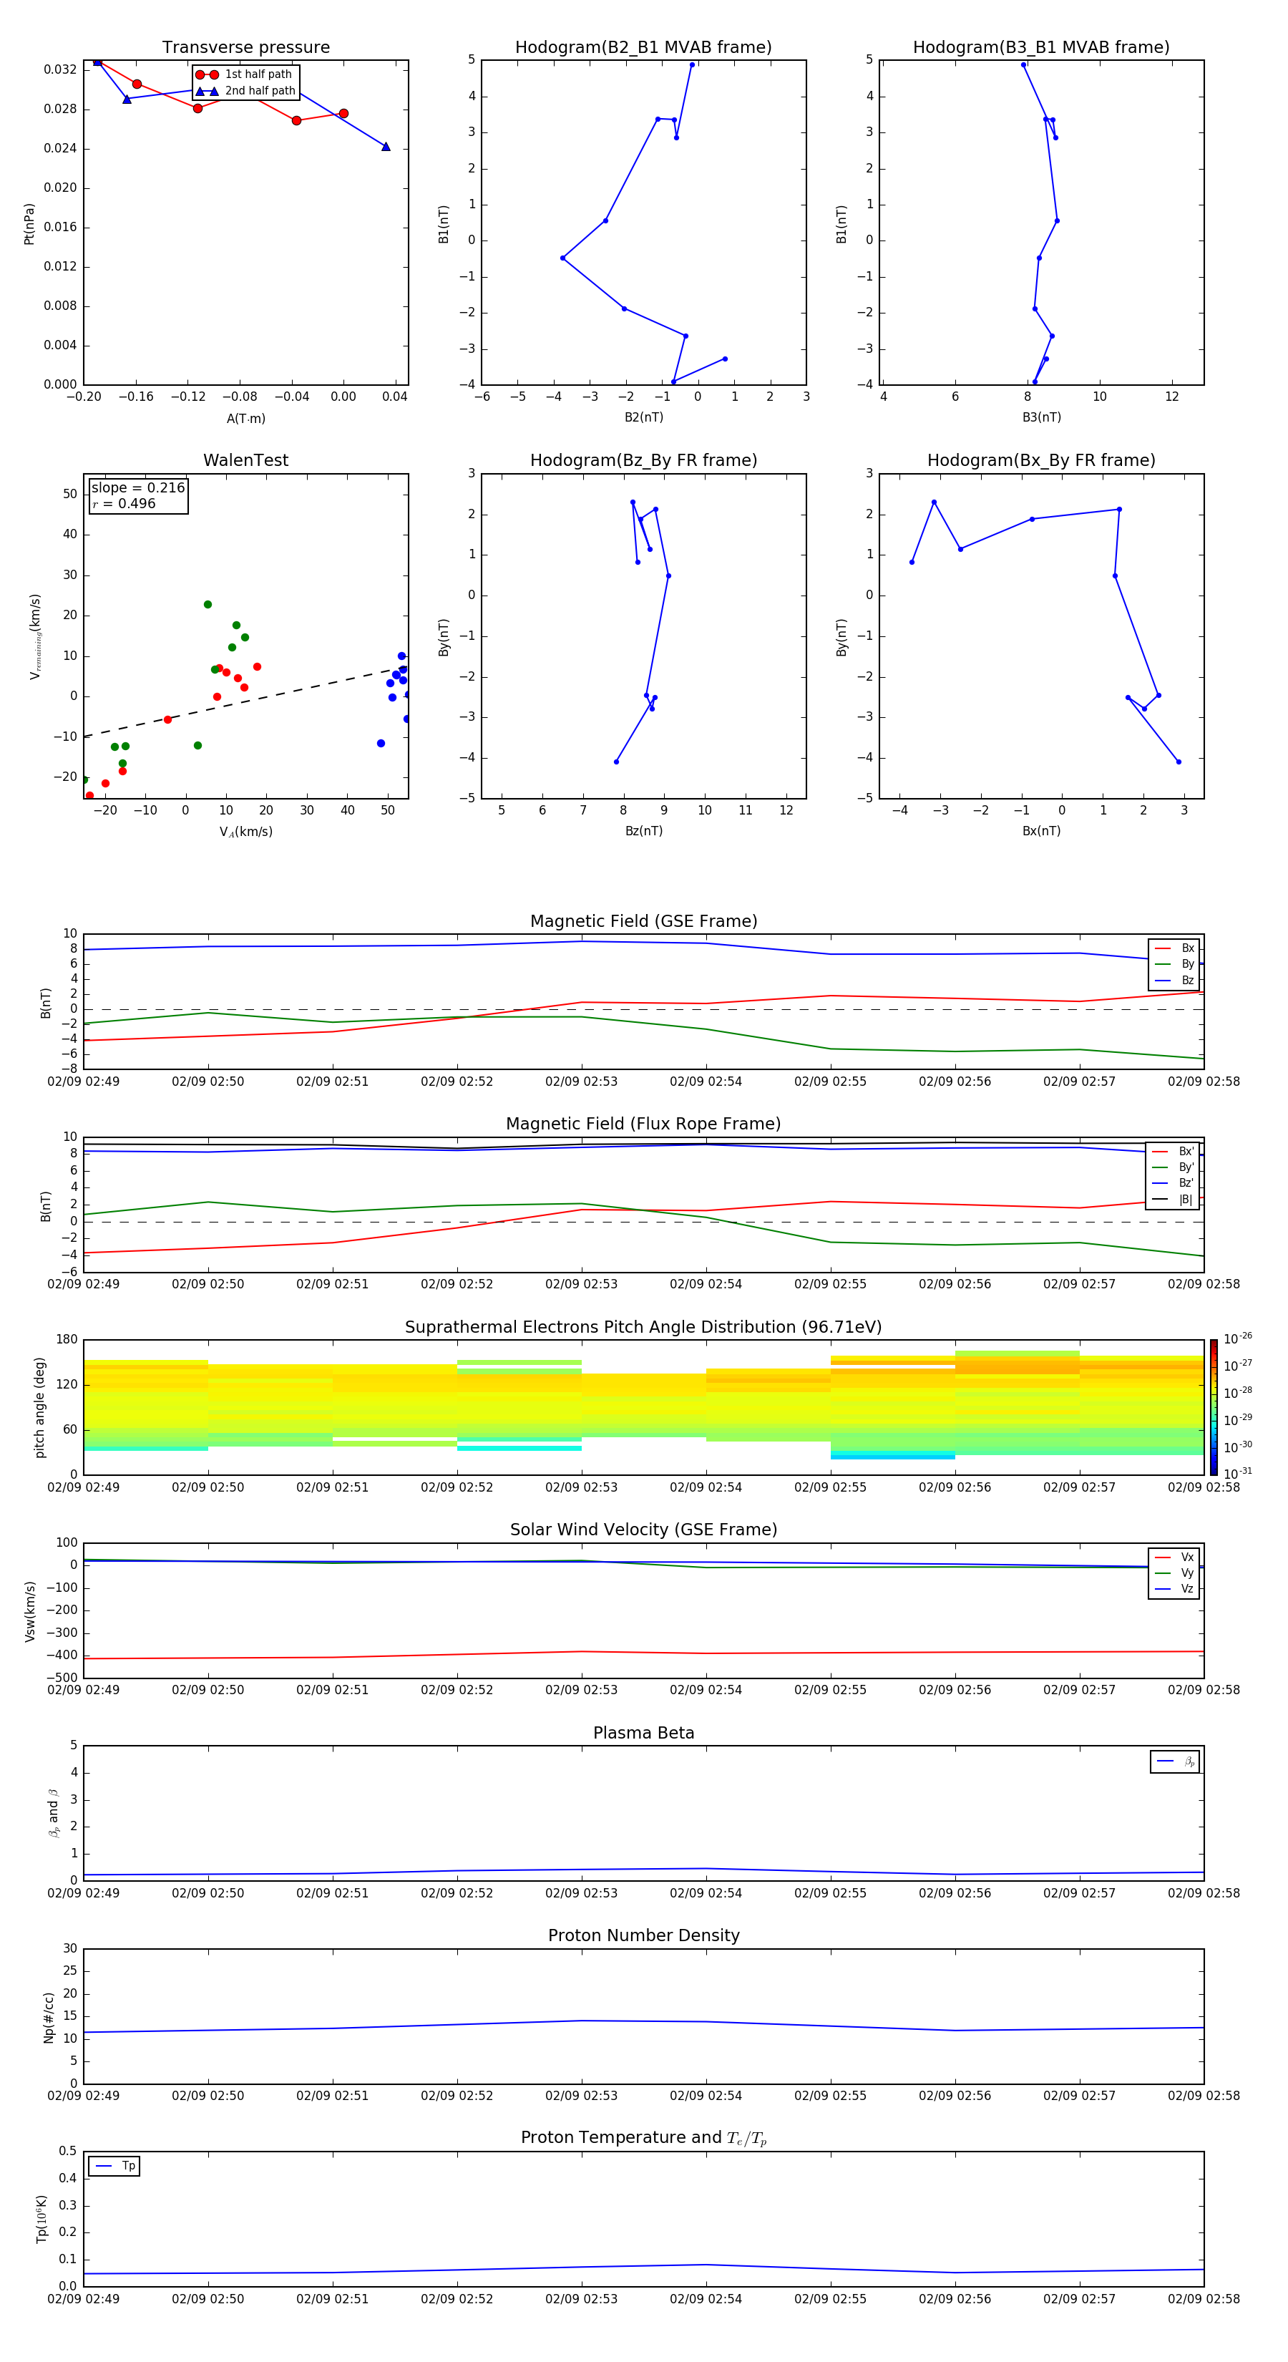Click the 'Np(#/cc)' y-axis label

tap(49, 2017)
